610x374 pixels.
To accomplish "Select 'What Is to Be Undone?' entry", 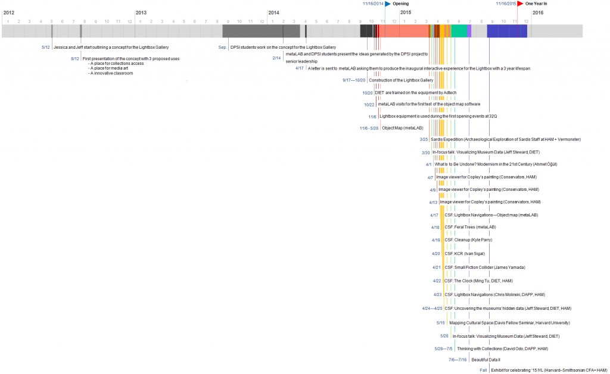I will [496, 165].
